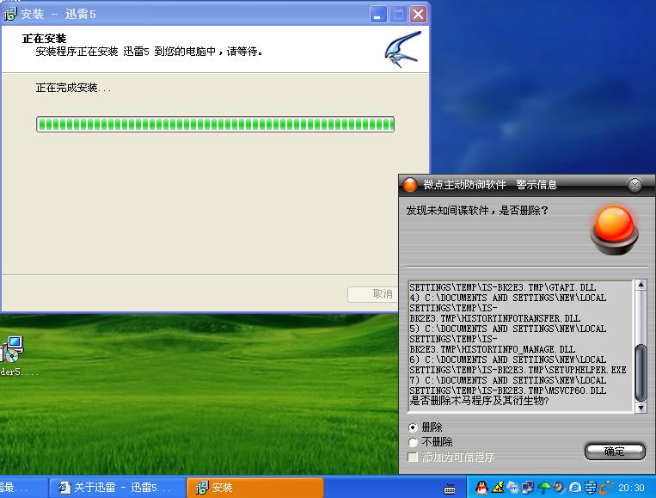656x498 pixels.
Task: Click the leftmost partial taskbar button
Action: [23, 488]
